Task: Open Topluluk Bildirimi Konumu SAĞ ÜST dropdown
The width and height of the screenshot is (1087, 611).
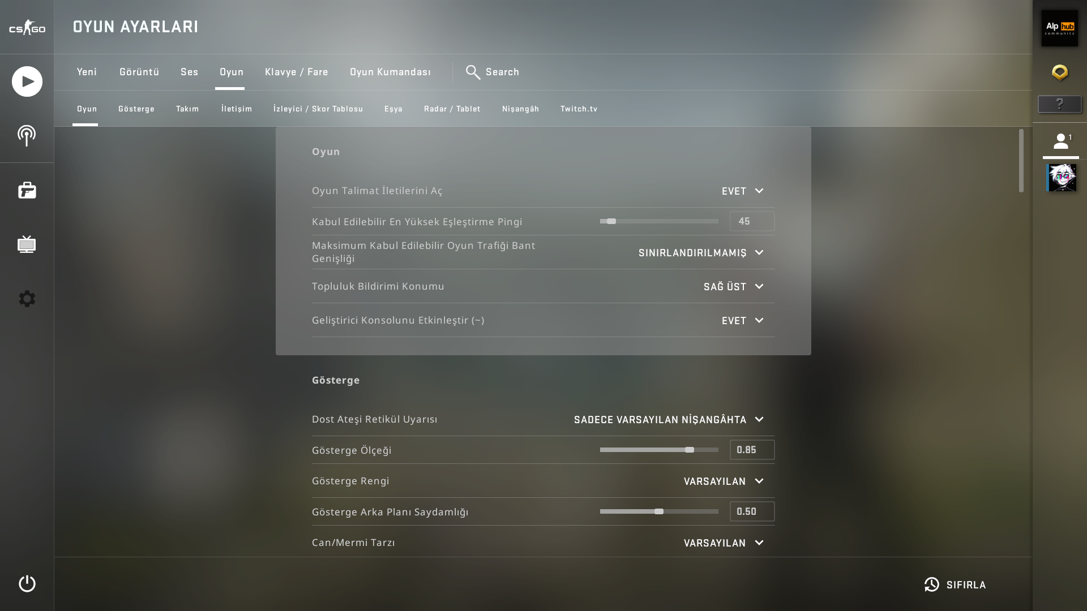Action: [733, 287]
